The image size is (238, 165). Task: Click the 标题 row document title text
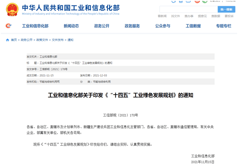pyautogui.click(x=76, y=63)
